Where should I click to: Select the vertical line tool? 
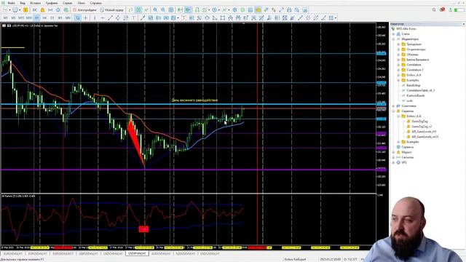[95, 17]
